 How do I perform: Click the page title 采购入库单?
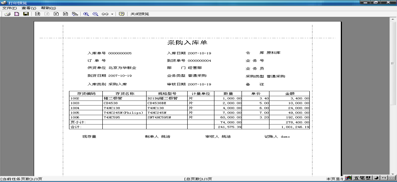187,43
